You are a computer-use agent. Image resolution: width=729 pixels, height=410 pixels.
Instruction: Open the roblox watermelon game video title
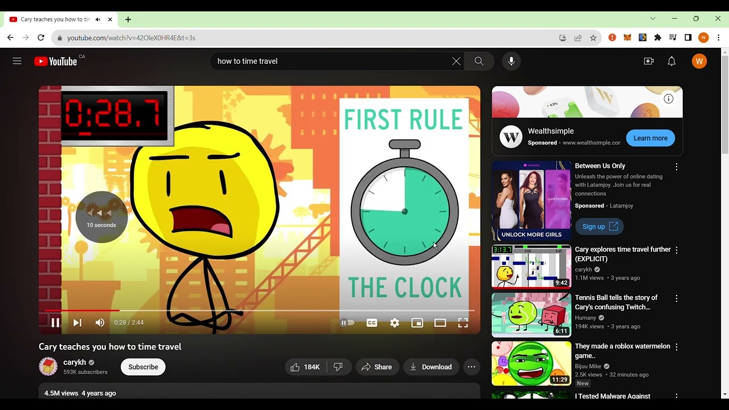click(x=622, y=351)
